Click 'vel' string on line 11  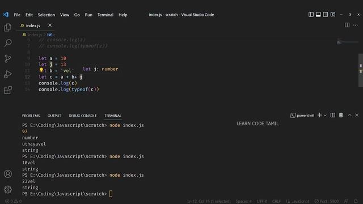pos(67,70)
